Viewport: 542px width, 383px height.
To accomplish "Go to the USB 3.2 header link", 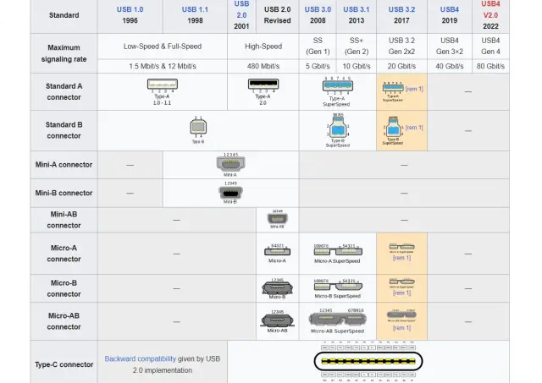I will (401, 9).
